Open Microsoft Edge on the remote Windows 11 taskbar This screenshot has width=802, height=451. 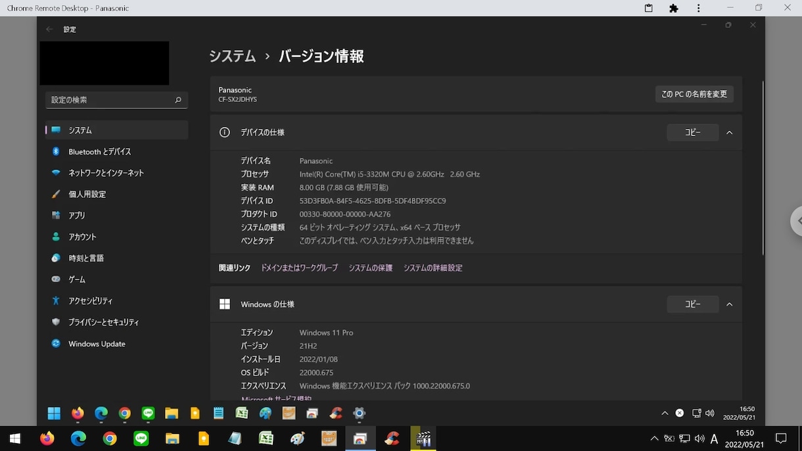101,414
